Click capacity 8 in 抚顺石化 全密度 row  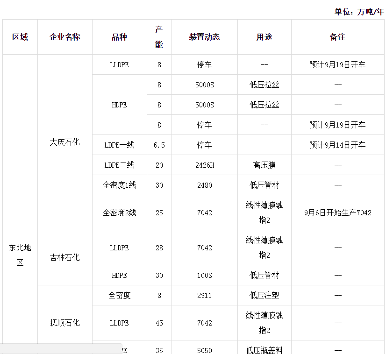(x=159, y=295)
